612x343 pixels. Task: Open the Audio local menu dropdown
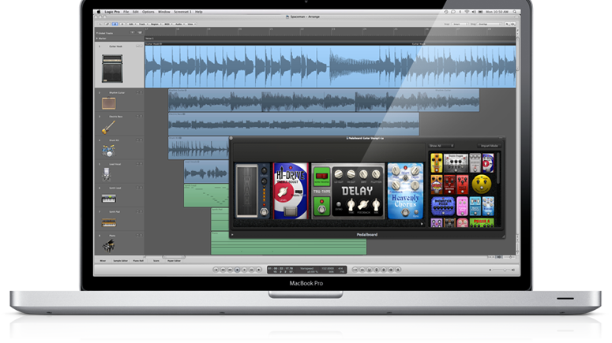tap(180, 24)
